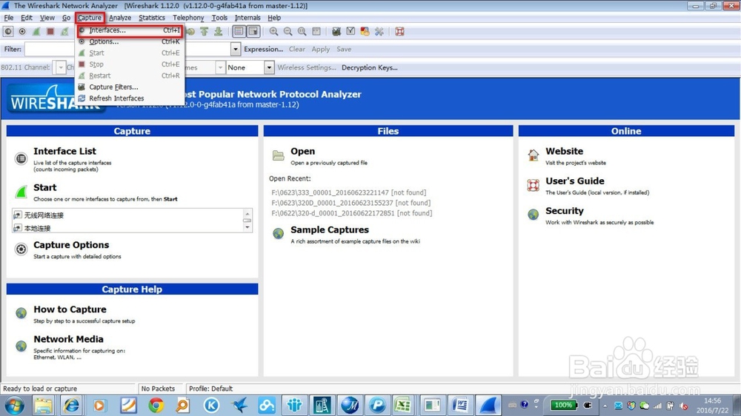Open the Network Media help link

[68, 339]
